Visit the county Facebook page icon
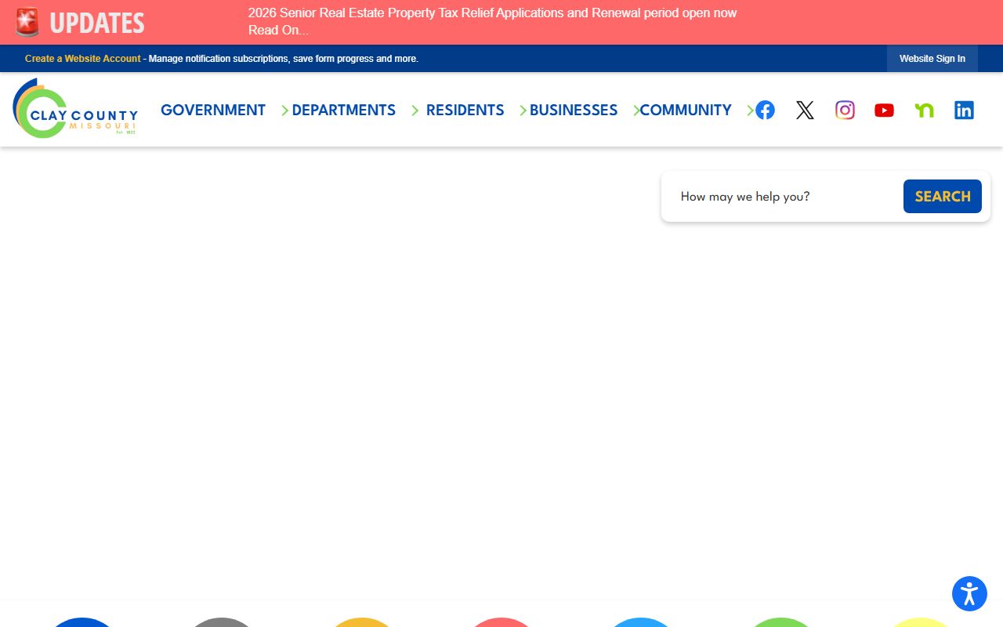1003x627 pixels. 765,110
